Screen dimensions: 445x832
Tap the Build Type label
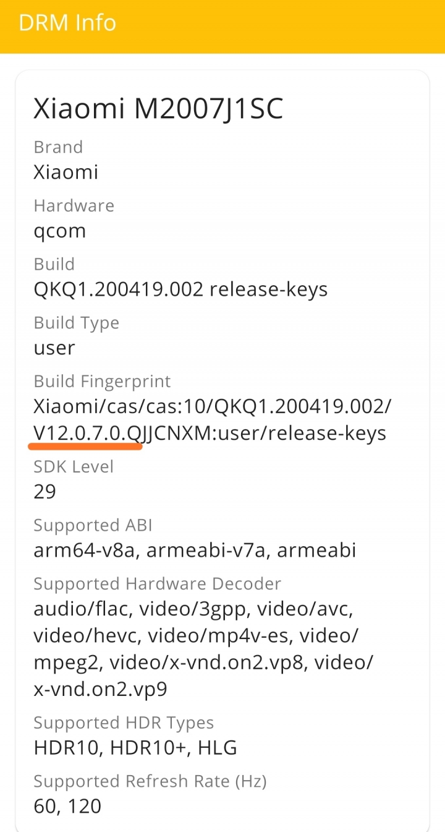point(76,323)
